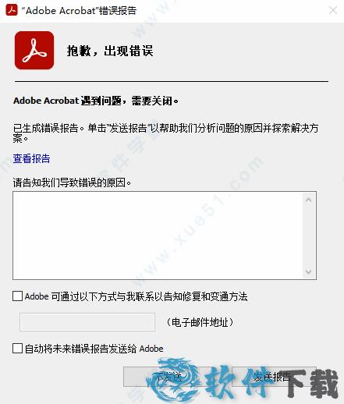Click the 自动将未来错误报告发送给 Adobe label text
The image size is (344, 404).
tap(94, 349)
